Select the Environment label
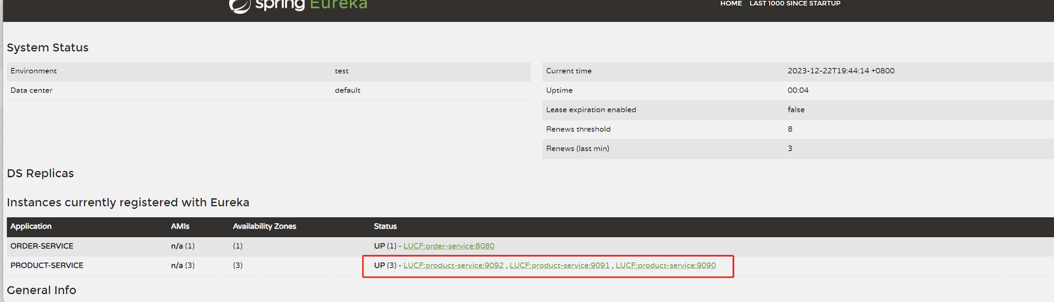Image resolution: width=1054 pixels, height=302 pixels. point(33,71)
